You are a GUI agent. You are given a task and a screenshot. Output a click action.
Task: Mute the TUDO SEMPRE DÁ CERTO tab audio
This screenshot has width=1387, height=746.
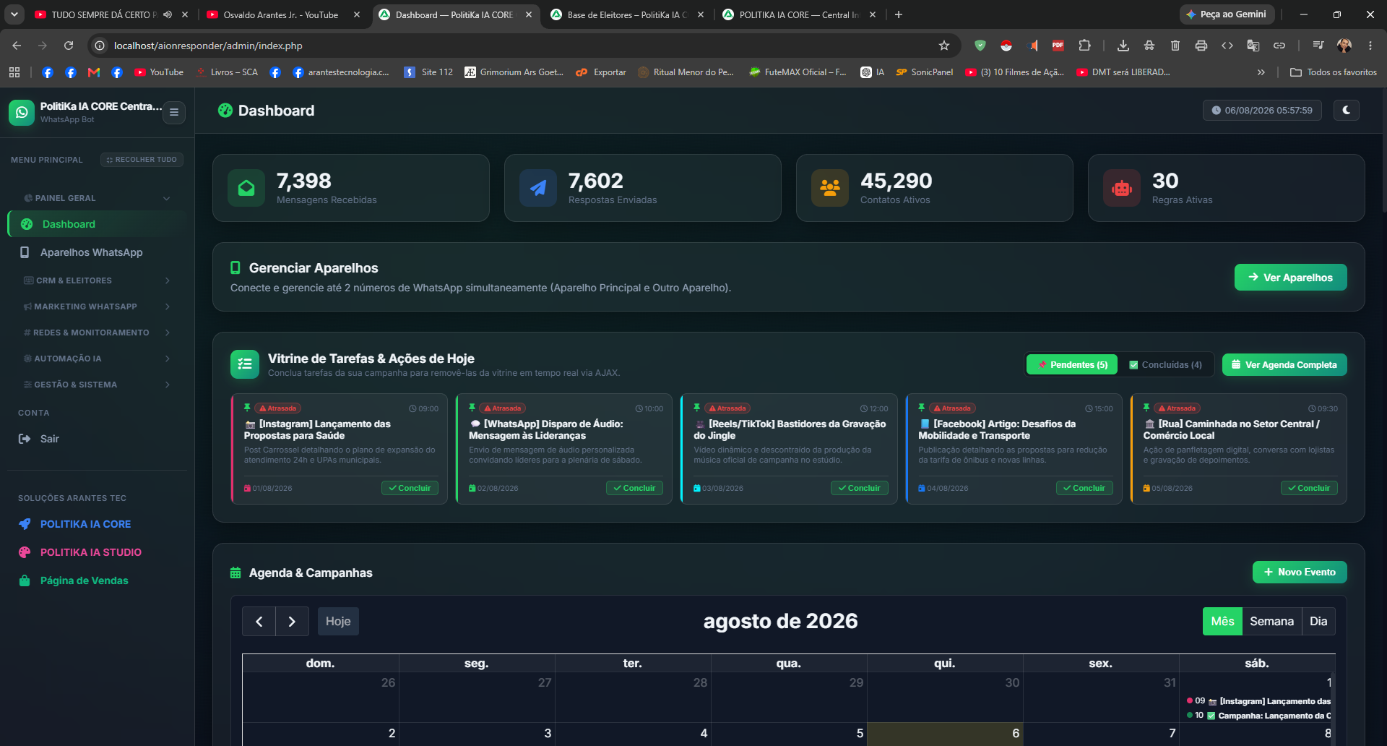(168, 14)
